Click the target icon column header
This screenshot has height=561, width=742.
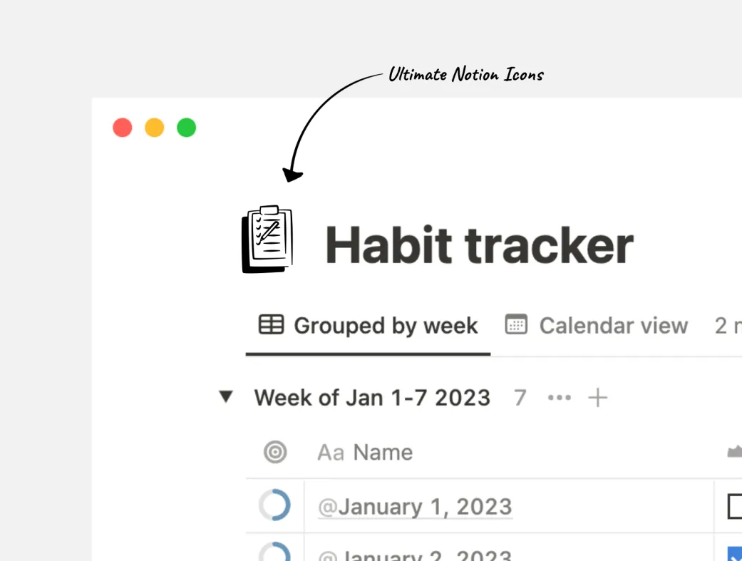tap(275, 452)
